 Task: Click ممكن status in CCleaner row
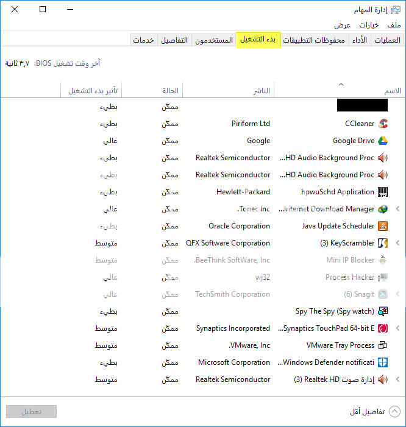(x=170, y=124)
